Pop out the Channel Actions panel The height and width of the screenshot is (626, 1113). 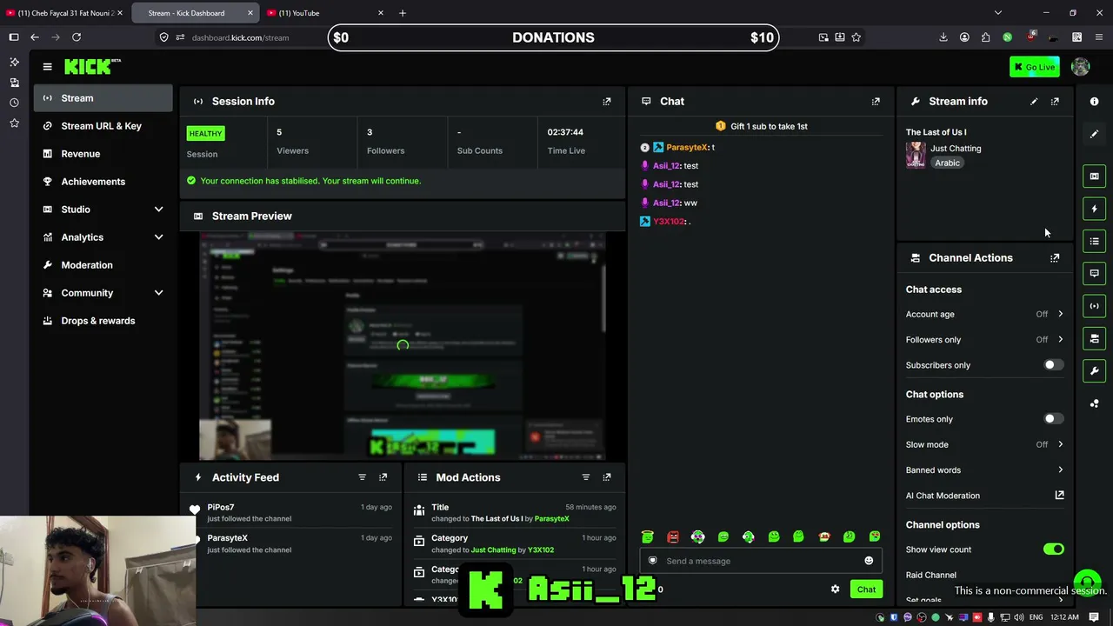[1055, 258]
